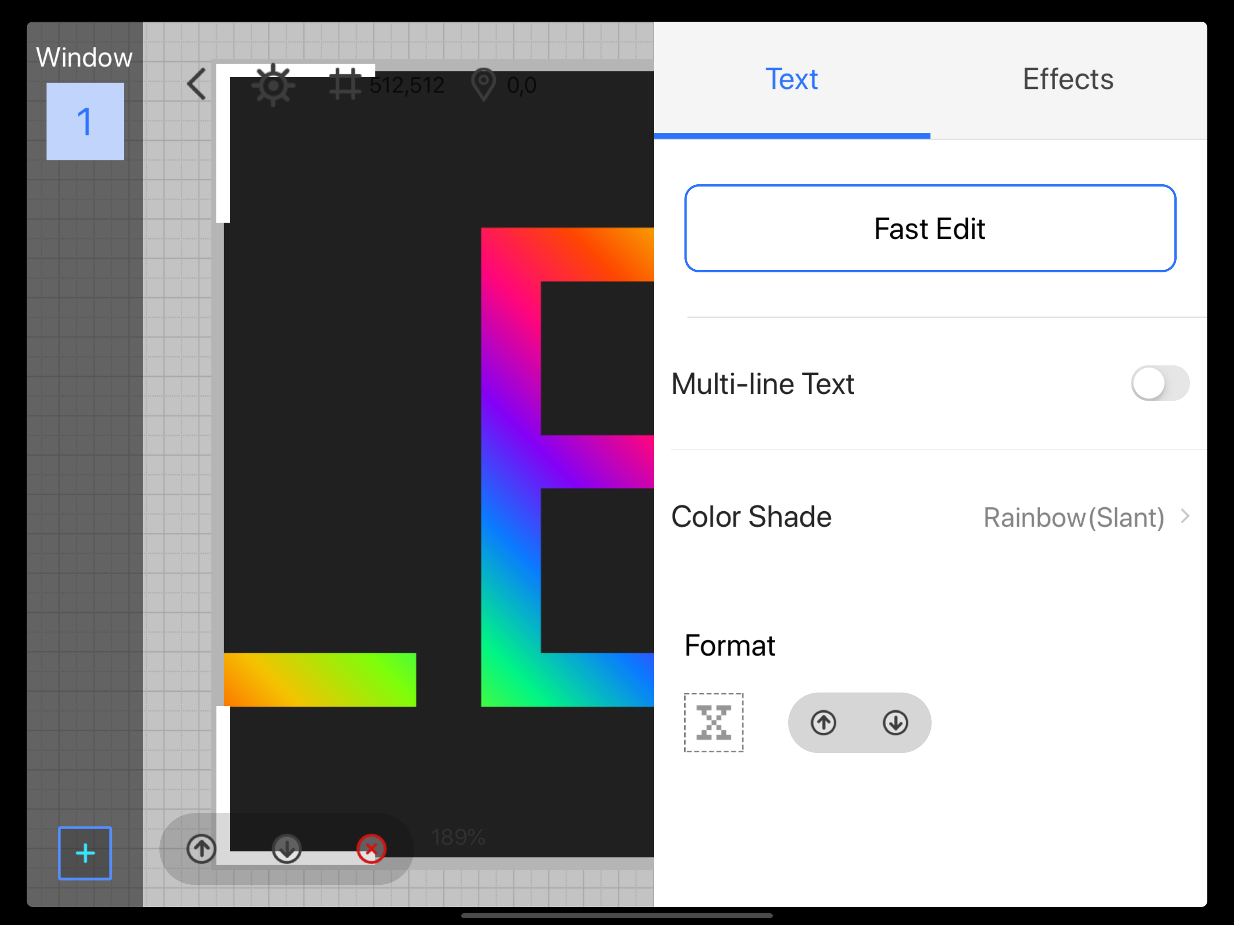
Task: Click Format down arrow button
Action: point(895,723)
